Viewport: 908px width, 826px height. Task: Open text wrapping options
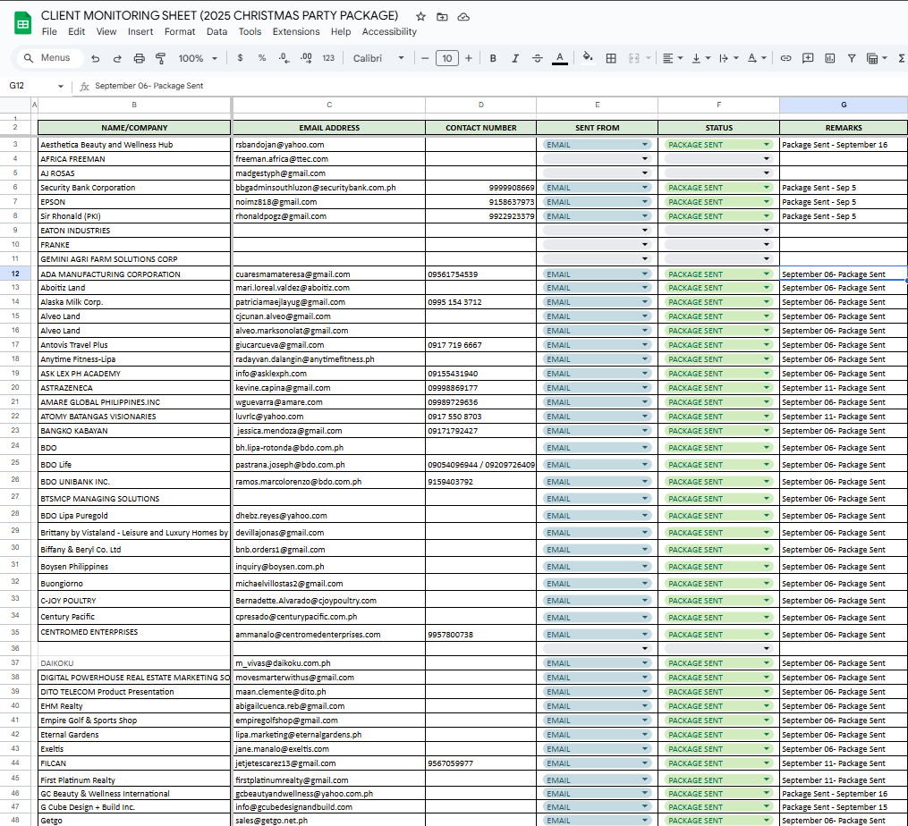[x=728, y=58]
